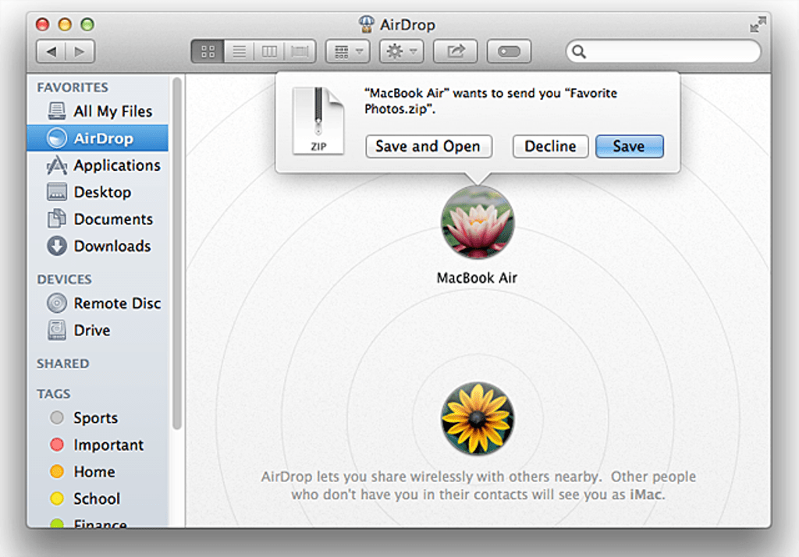The image size is (799, 557).
Task: Click the MacBook Air flower avatar
Action: pyautogui.click(x=477, y=222)
